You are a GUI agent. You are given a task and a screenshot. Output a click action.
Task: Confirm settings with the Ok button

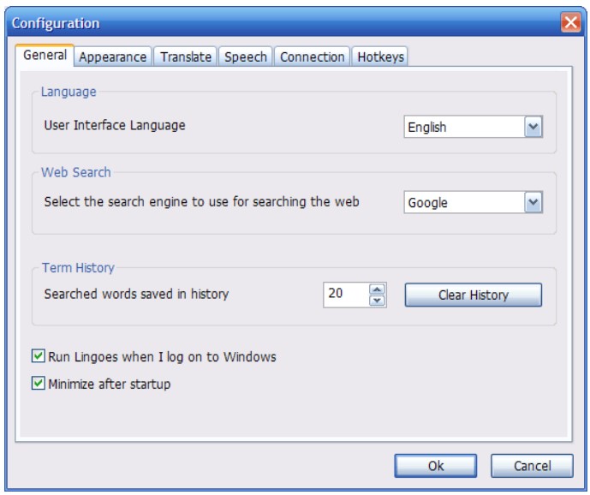click(x=435, y=466)
